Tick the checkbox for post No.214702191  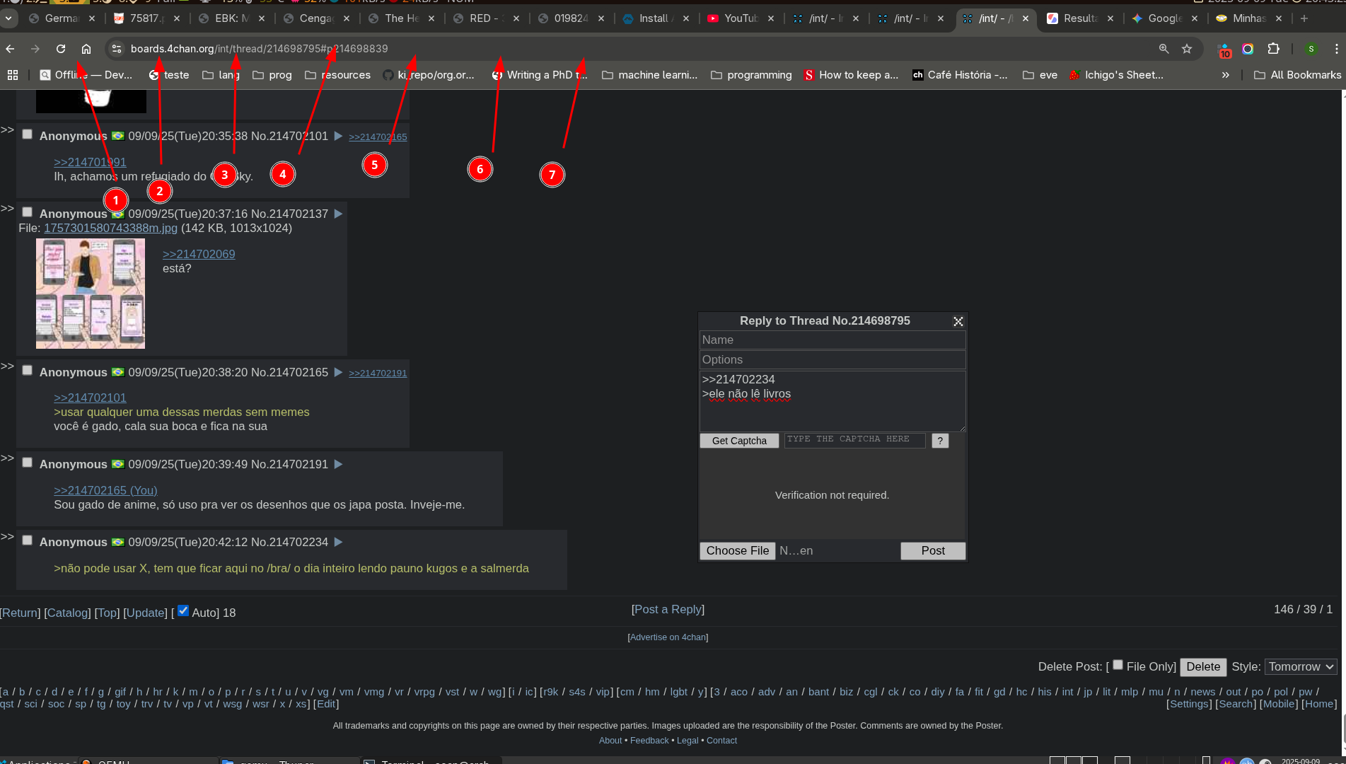(x=27, y=463)
